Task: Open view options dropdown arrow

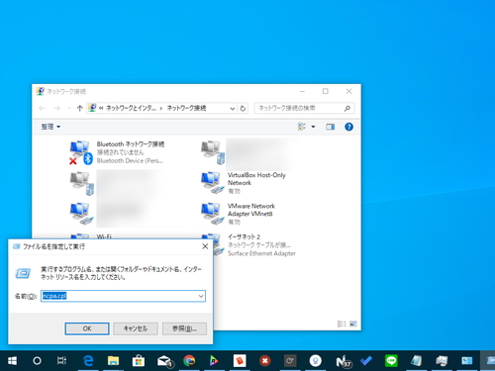Action: [x=313, y=127]
